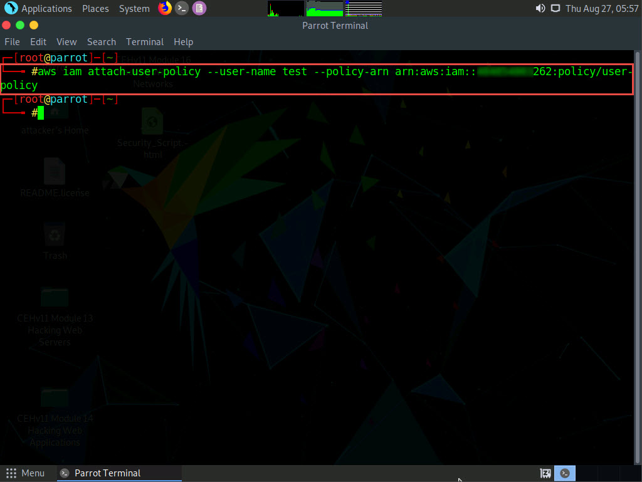Open the display/network tray icon
Image resolution: width=642 pixels, height=482 pixels.
[555, 9]
